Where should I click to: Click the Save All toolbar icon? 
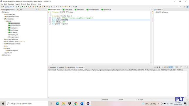[8, 7]
